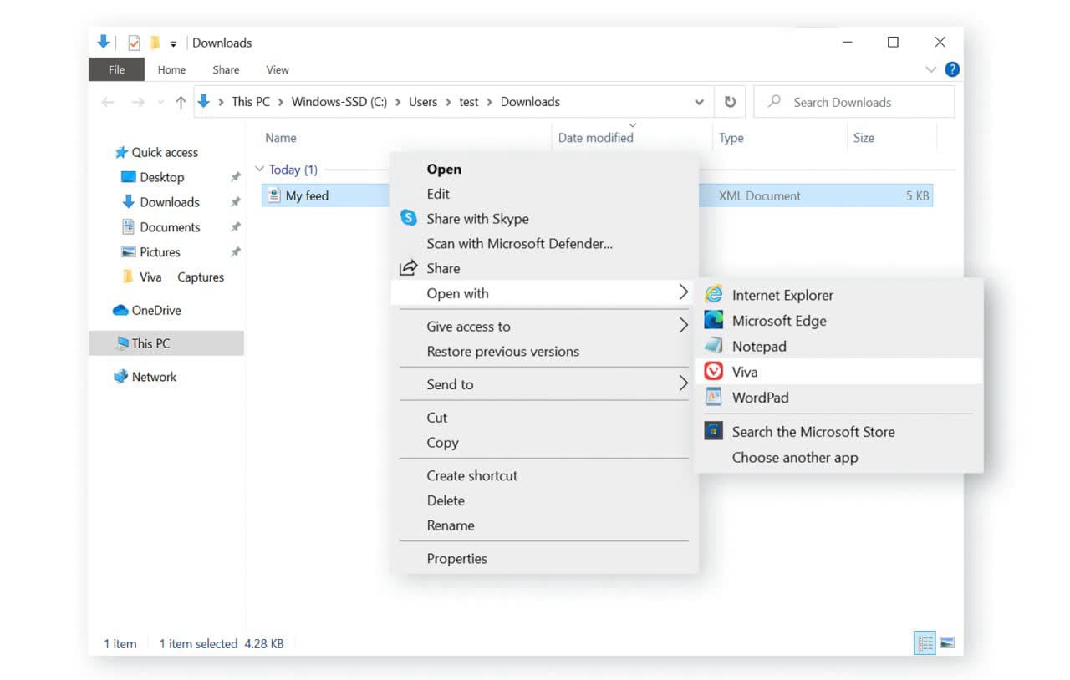Switch to details view layout in status bar

point(925,643)
